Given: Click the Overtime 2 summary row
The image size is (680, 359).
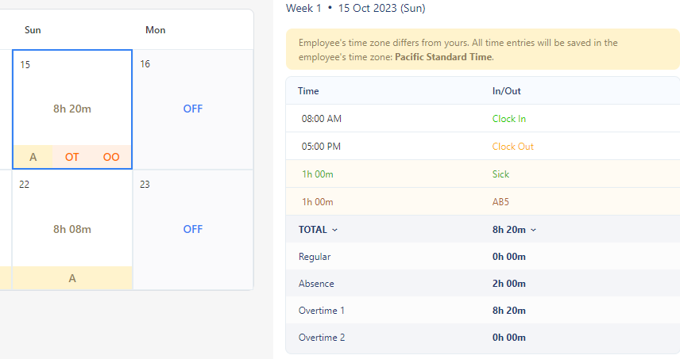Looking at the screenshot, I should 482,338.
